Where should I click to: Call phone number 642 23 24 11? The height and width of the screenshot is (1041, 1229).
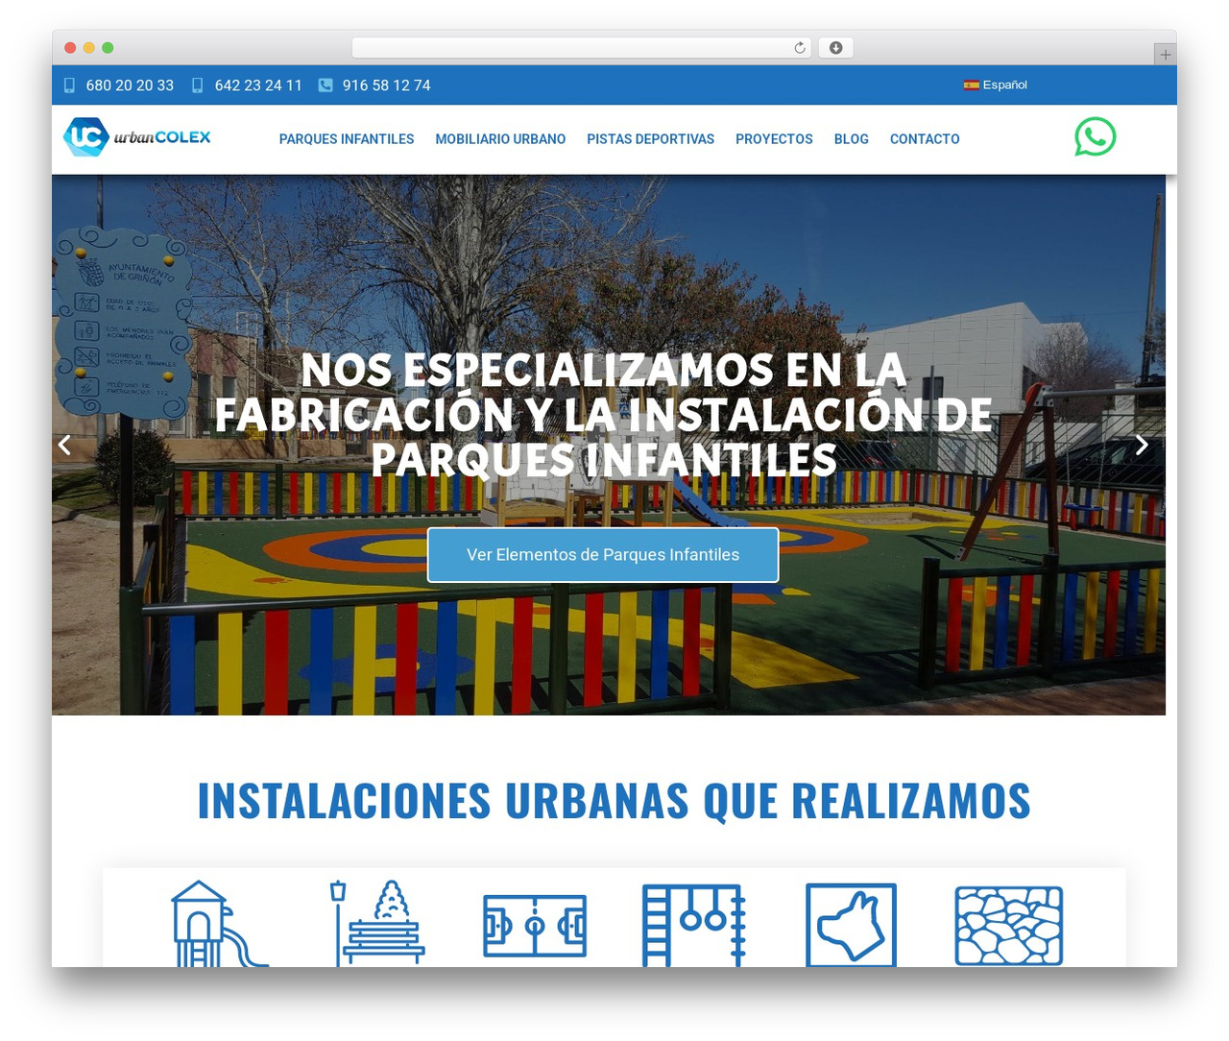(258, 85)
